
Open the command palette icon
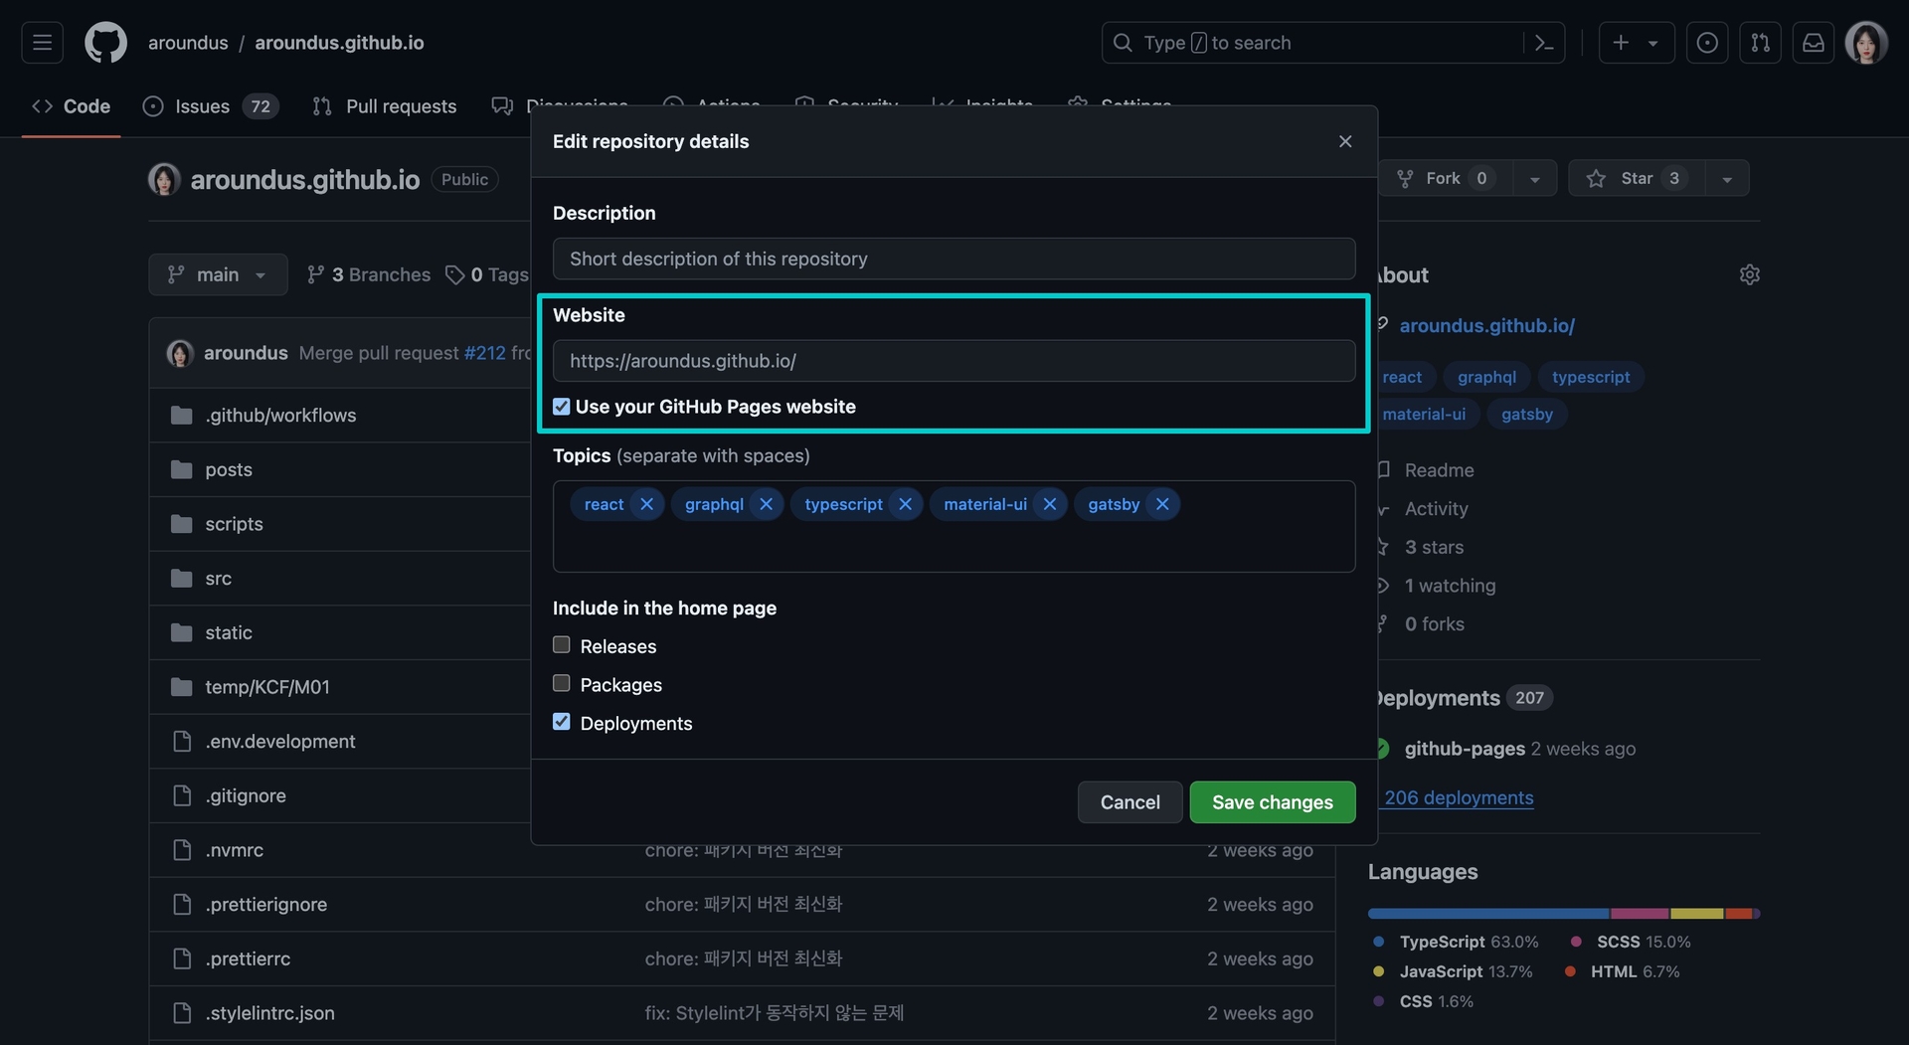[x=1544, y=43]
